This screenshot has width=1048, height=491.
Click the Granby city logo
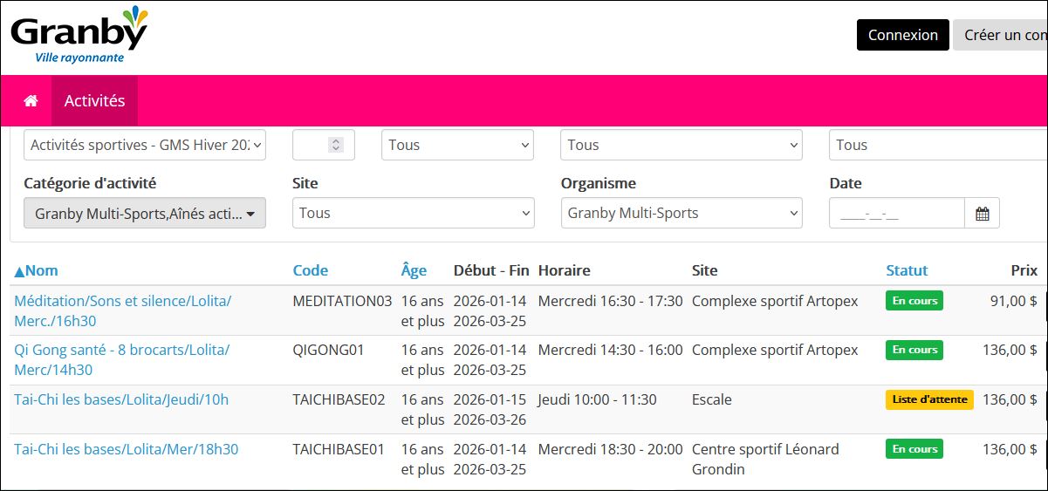point(79,35)
